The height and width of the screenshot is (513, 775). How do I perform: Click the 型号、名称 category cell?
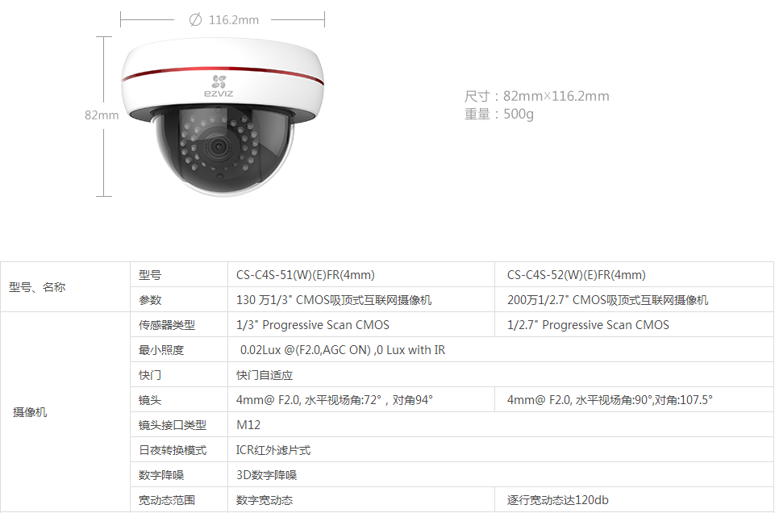[65, 287]
